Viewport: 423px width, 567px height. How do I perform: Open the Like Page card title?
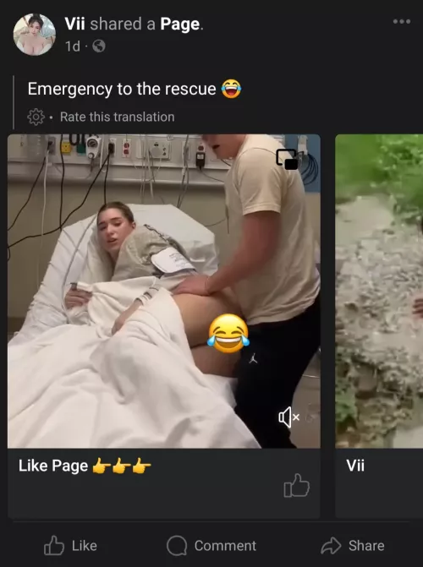(85, 466)
